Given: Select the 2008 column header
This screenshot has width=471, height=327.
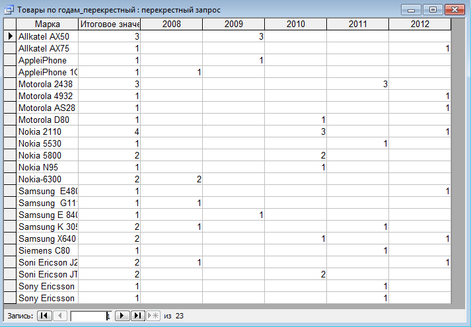Looking at the screenshot, I should pos(172,24).
